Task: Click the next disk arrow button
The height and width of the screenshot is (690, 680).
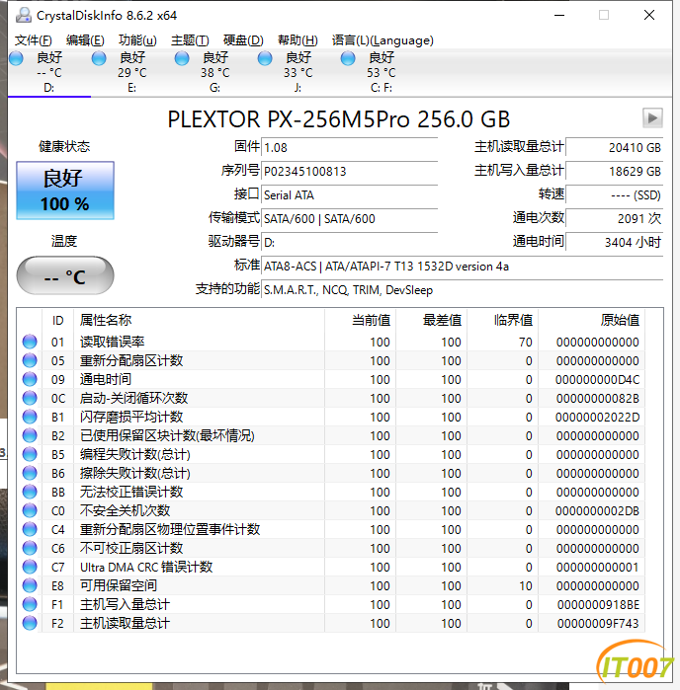Action: pyautogui.click(x=652, y=117)
